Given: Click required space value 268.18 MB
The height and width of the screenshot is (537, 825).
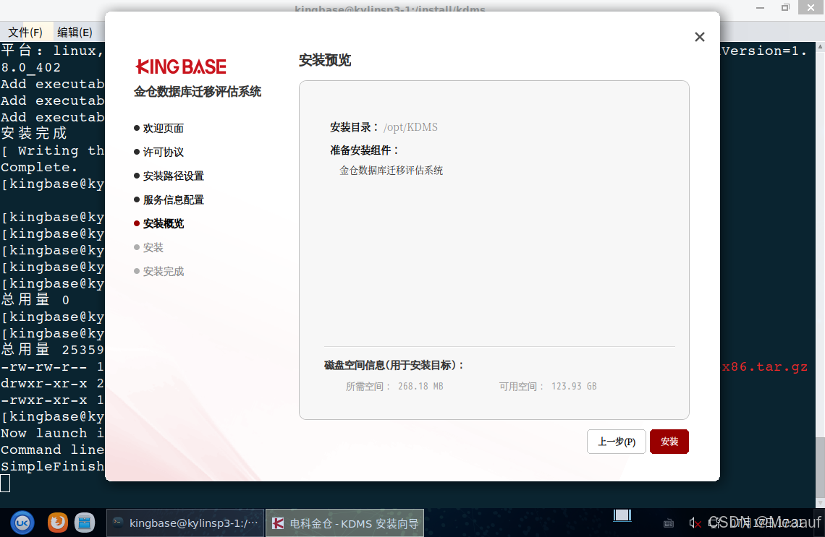Looking at the screenshot, I should pos(420,386).
